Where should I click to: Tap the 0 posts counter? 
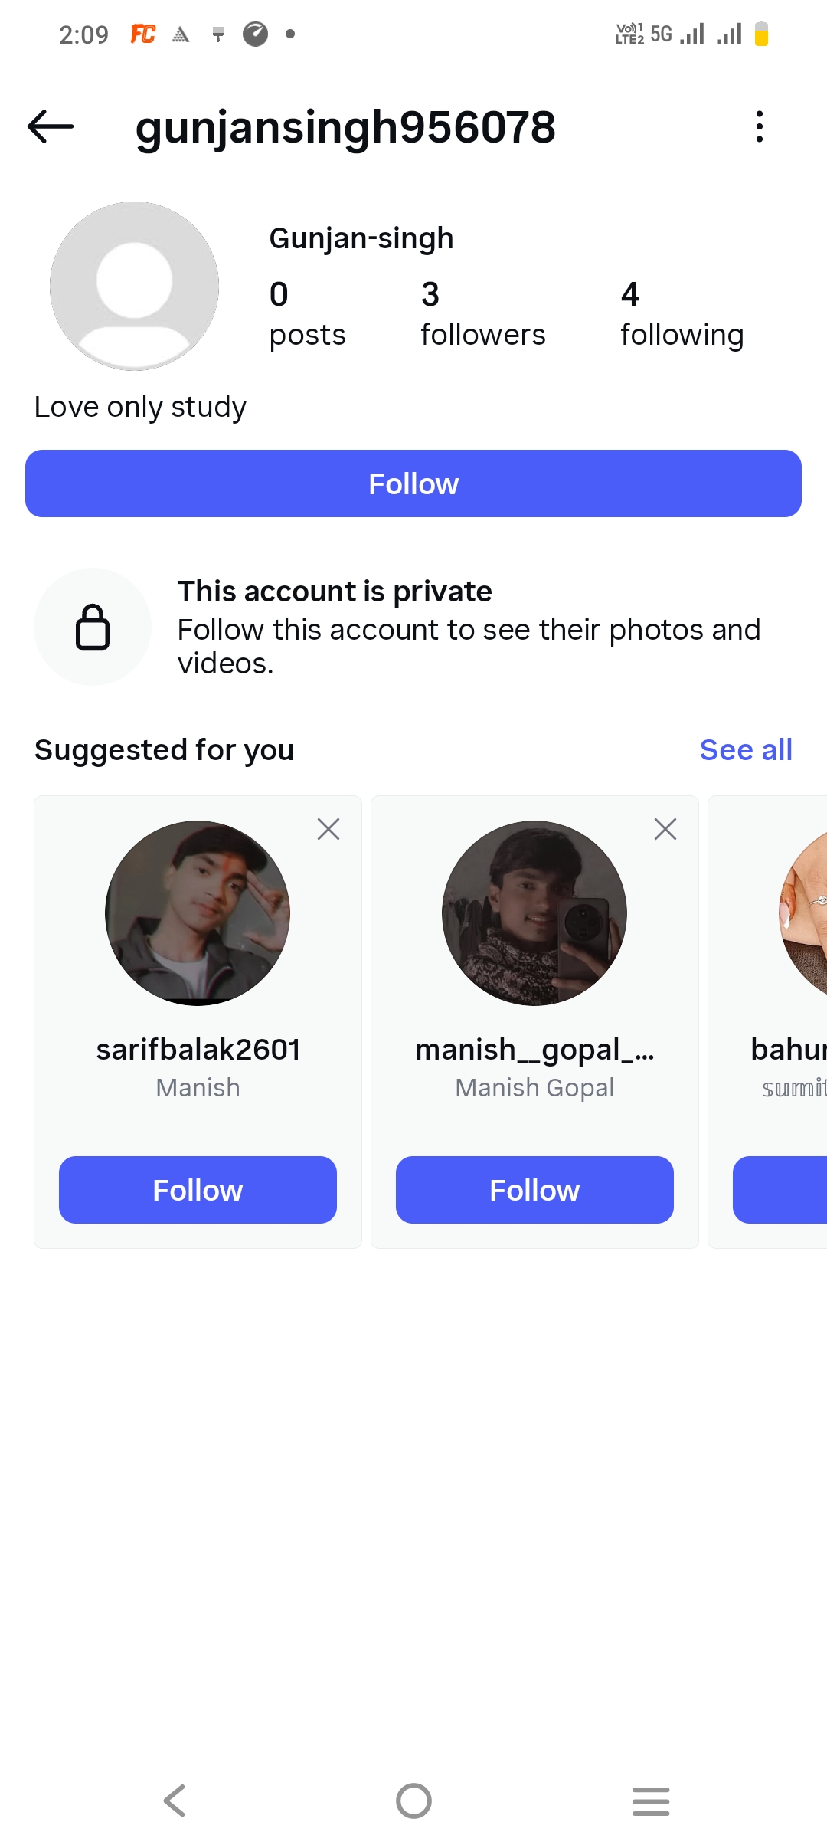(307, 314)
